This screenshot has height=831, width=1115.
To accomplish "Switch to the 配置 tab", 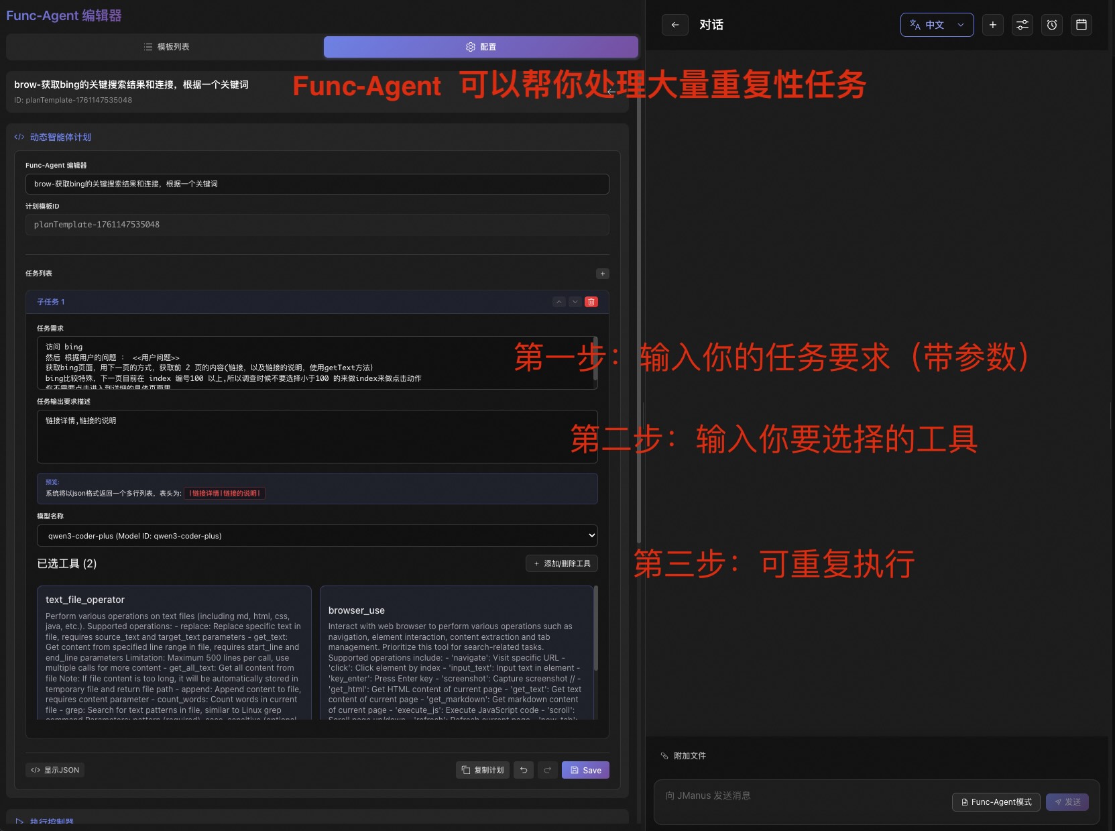I will pos(480,47).
